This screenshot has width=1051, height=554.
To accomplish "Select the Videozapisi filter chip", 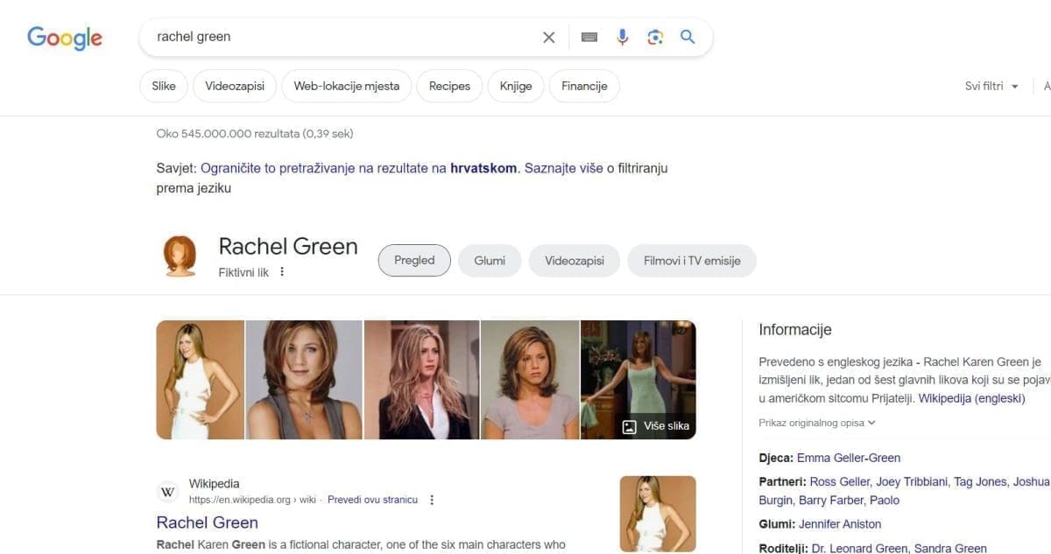I will point(234,86).
